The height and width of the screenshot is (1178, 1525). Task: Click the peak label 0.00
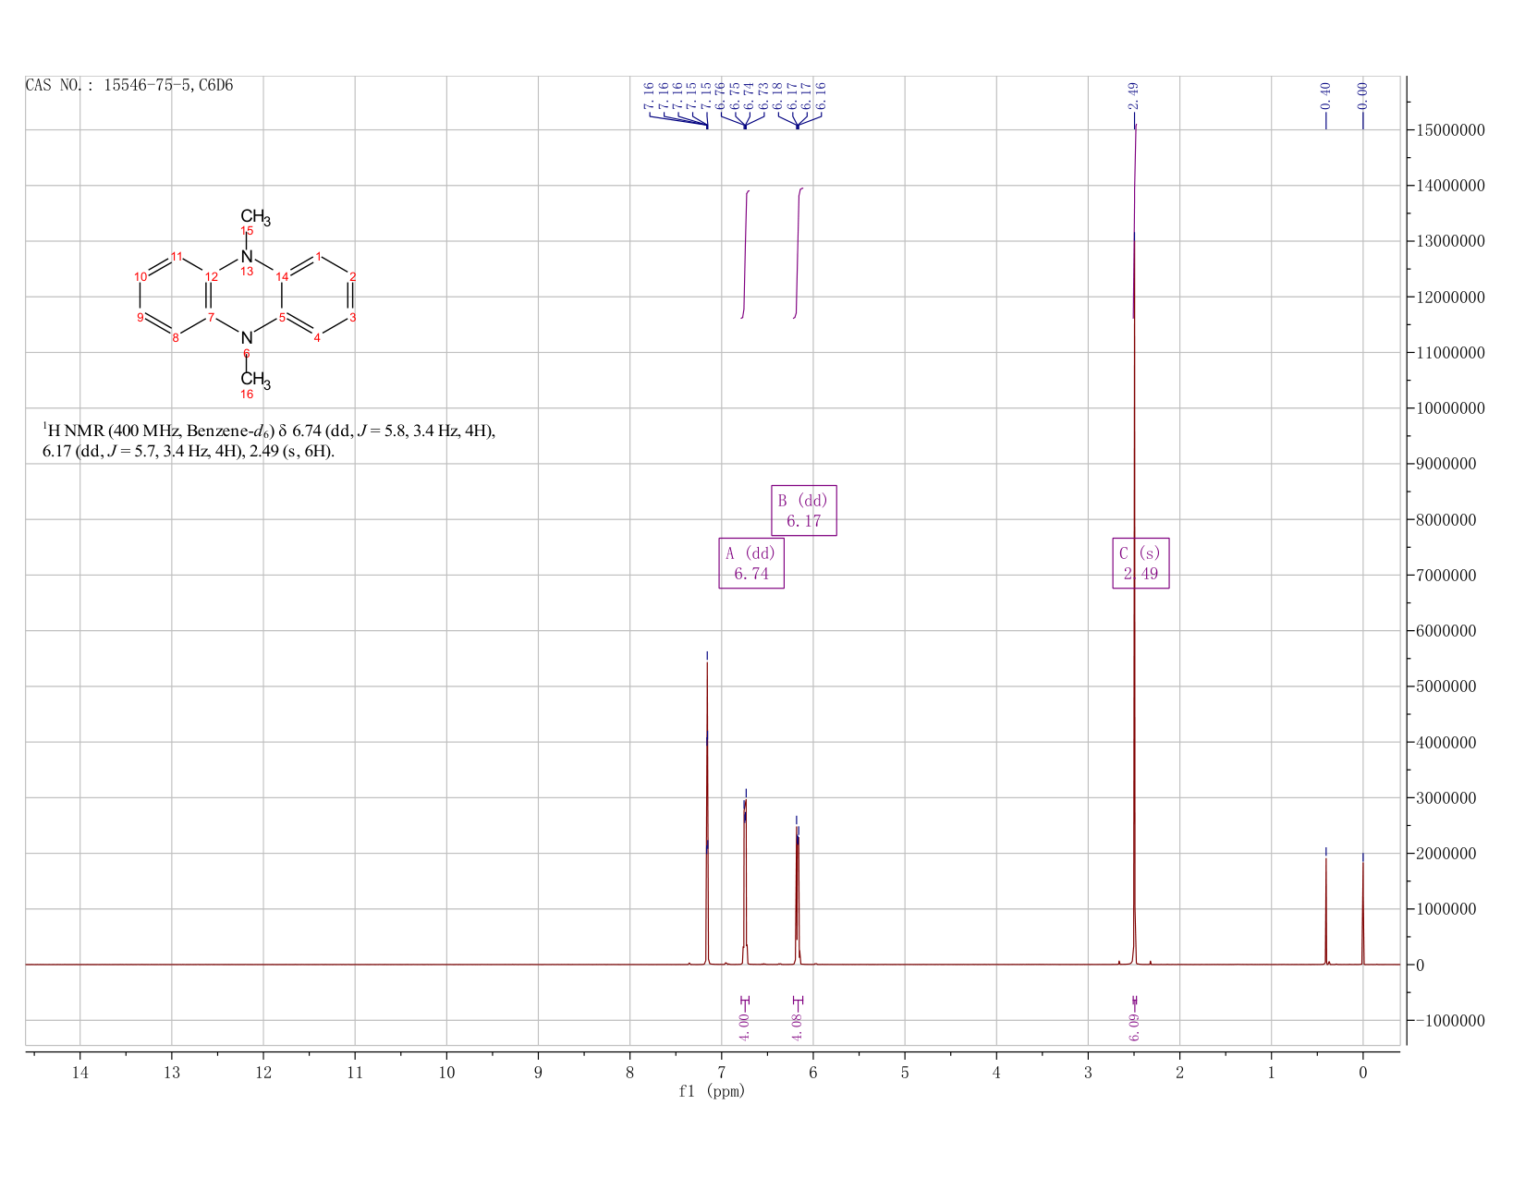[1362, 95]
